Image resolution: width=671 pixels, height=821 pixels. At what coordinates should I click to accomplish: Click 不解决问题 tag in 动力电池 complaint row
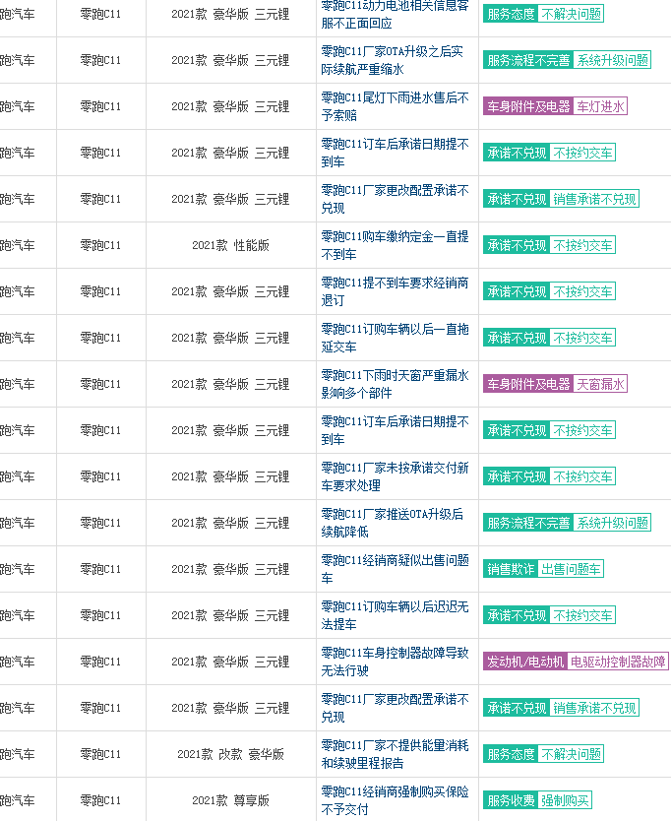pos(571,14)
